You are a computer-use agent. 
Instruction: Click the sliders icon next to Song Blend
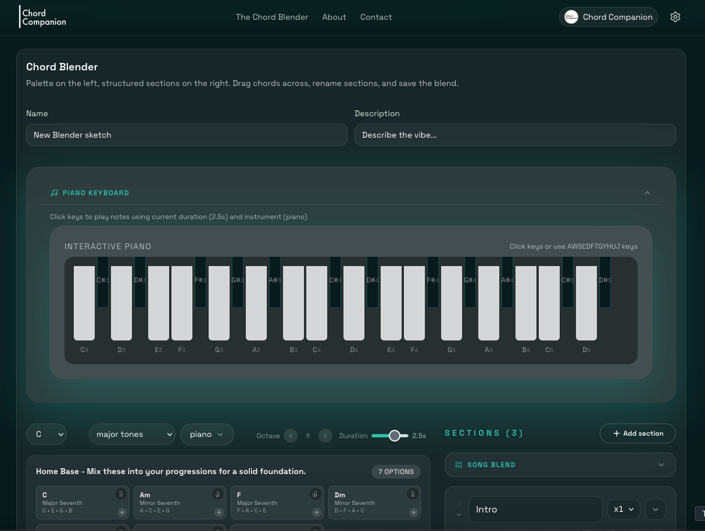459,465
